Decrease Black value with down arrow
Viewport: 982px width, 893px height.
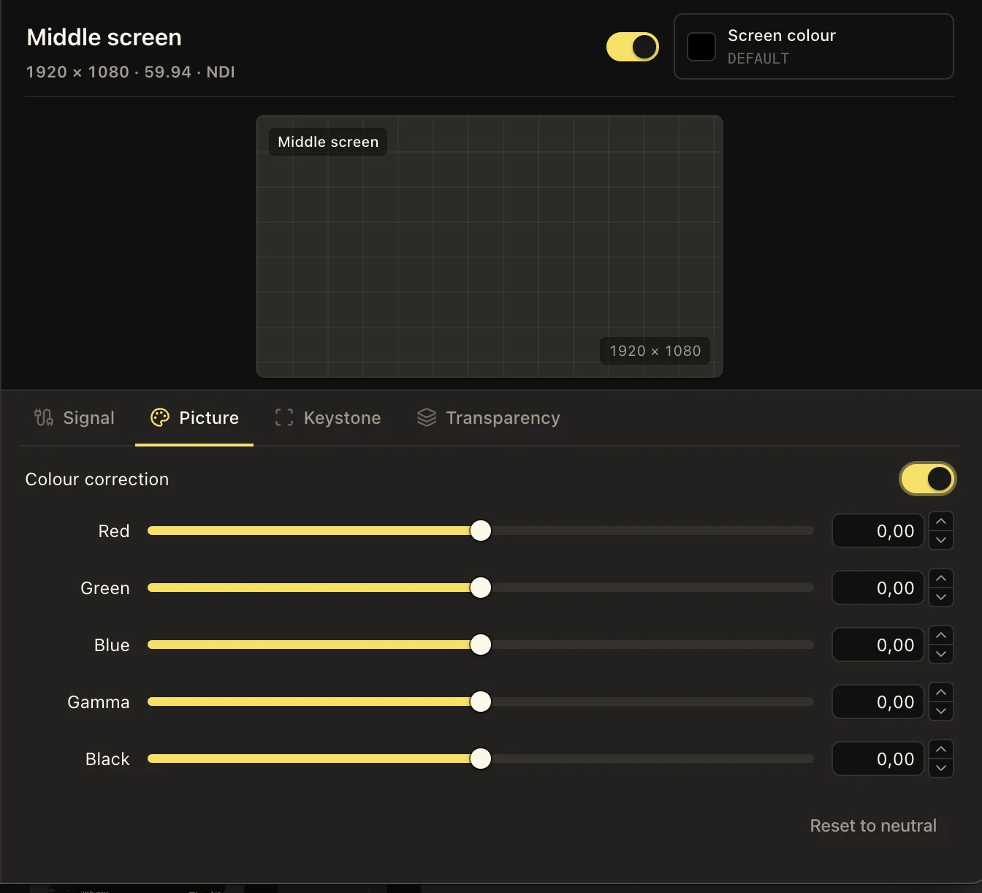pyautogui.click(x=941, y=768)
